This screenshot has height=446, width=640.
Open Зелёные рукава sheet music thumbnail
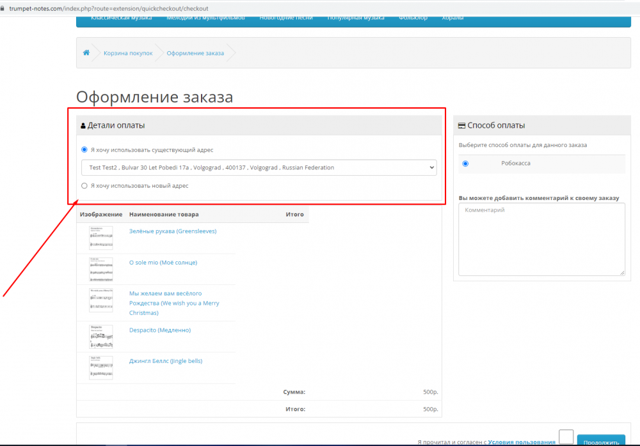pos(101,238)
